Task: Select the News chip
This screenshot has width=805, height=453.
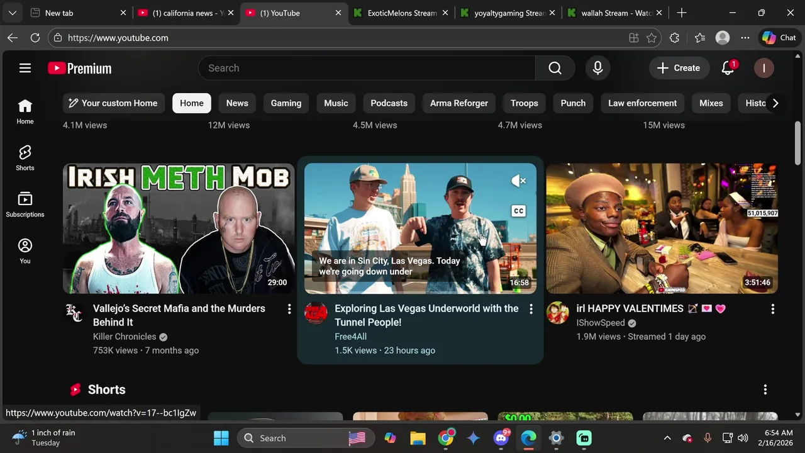Action: tap(237, 103)
